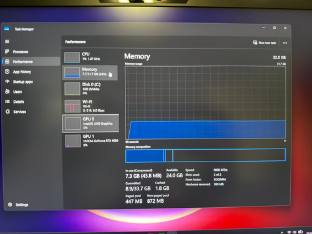Screen dimensions: 312x234
Task: Select the CPU mini graph thumbnail
Action: (72, 57)
